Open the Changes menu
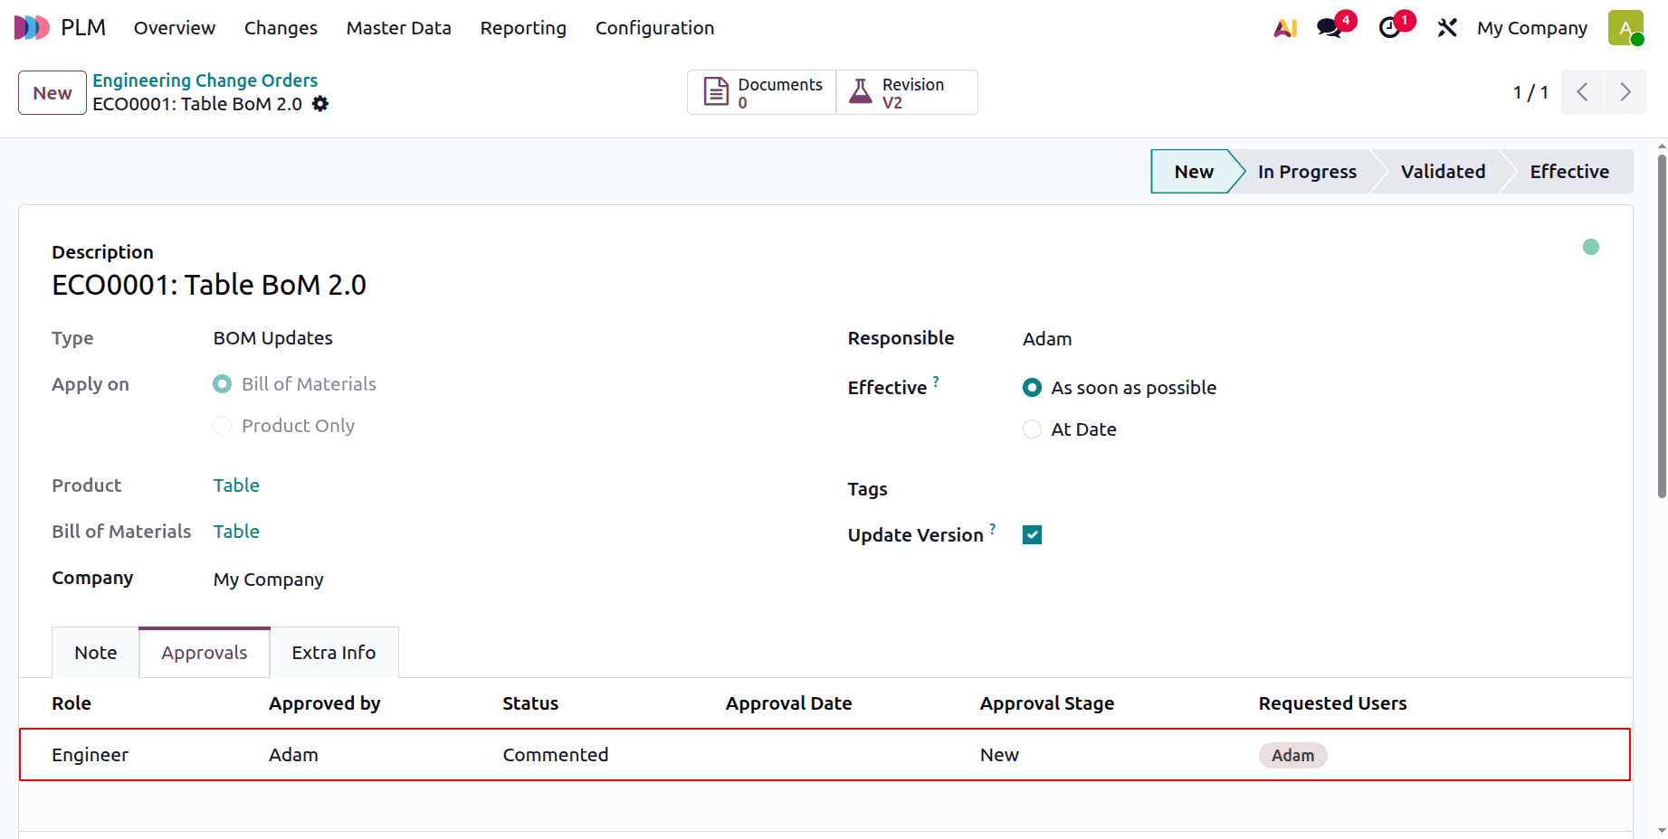The width and height of the screenshot is (1668, 839). [281, 28]
